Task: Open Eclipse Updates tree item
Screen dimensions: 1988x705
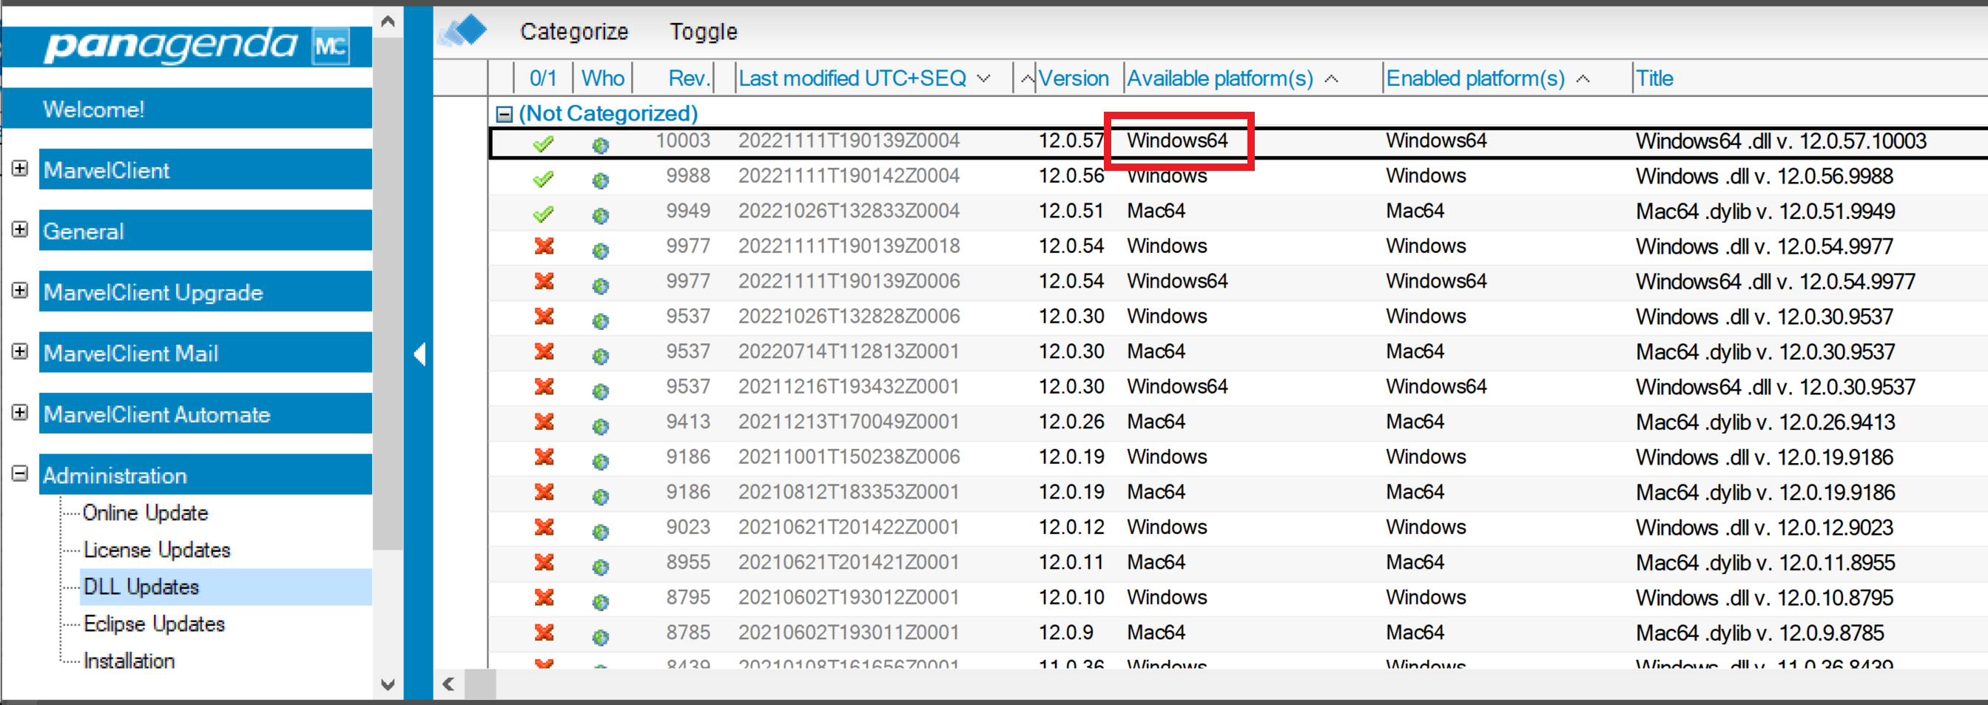Action: pyautogui.click(x=155, y=624)
